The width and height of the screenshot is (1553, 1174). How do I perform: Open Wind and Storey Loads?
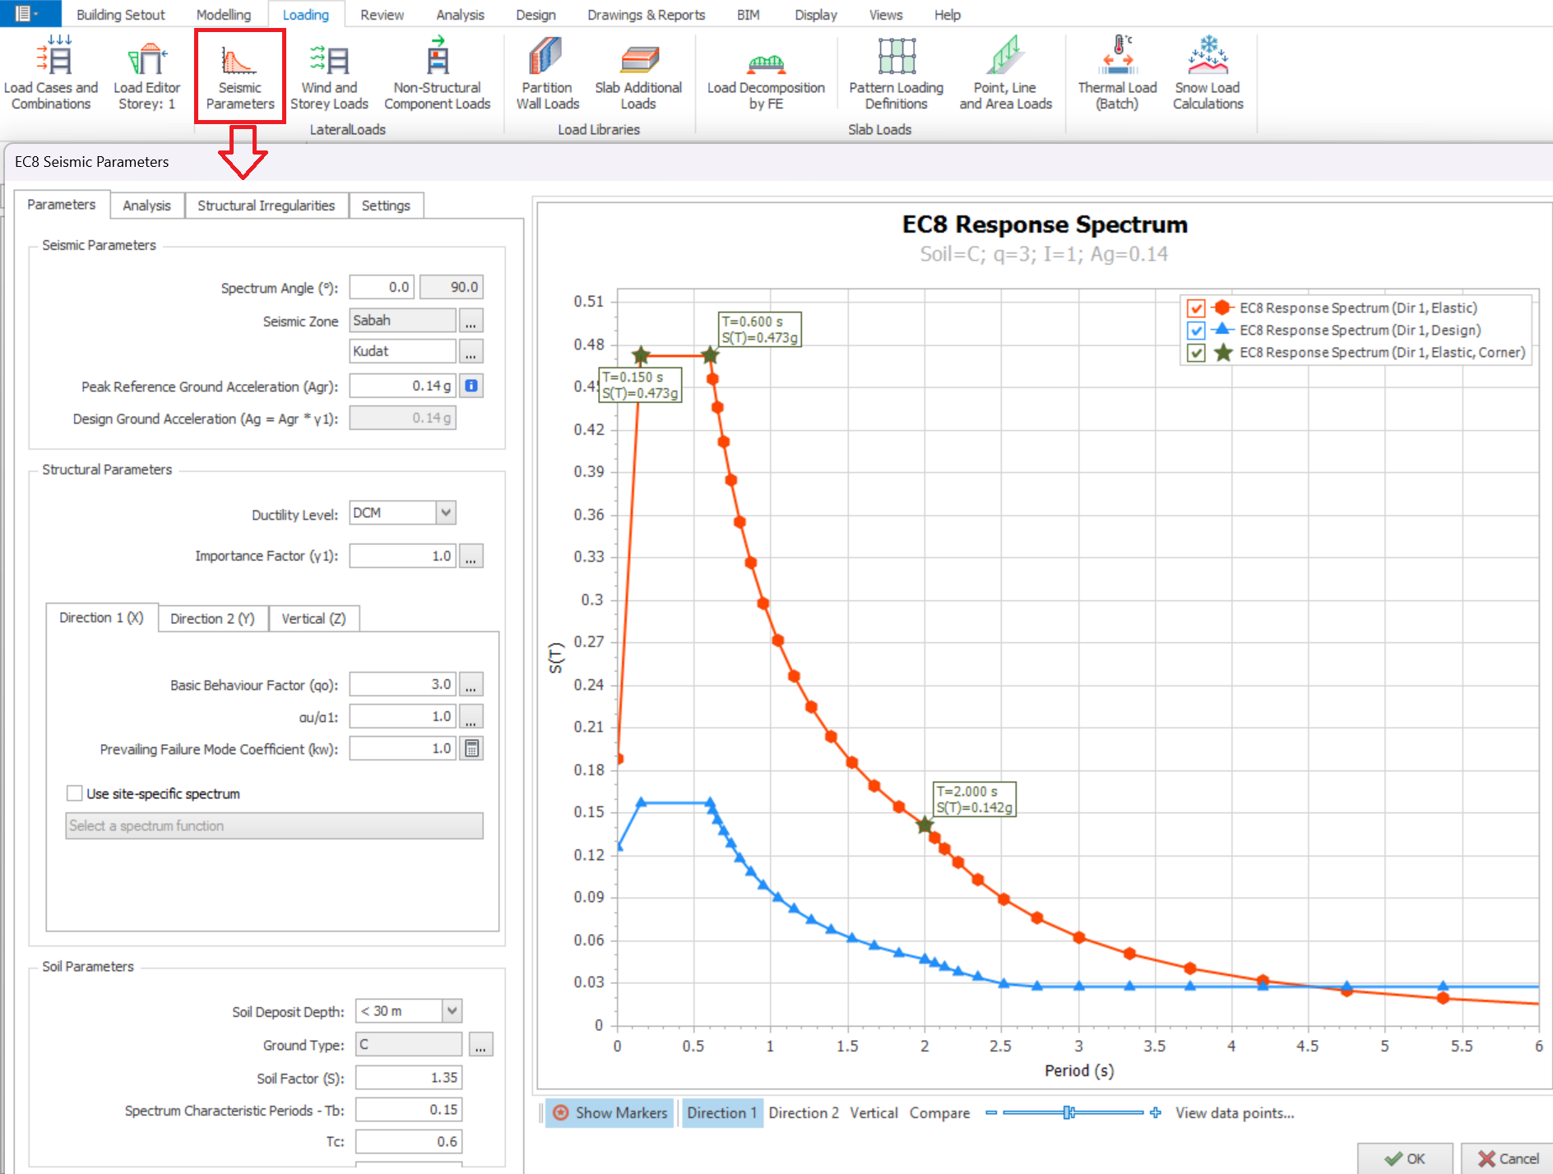(329, 74)
